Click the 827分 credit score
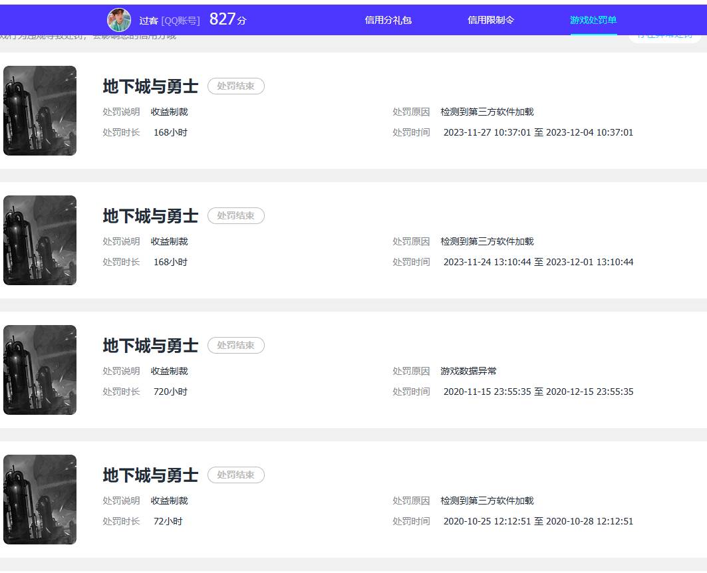 click(227, 19)
